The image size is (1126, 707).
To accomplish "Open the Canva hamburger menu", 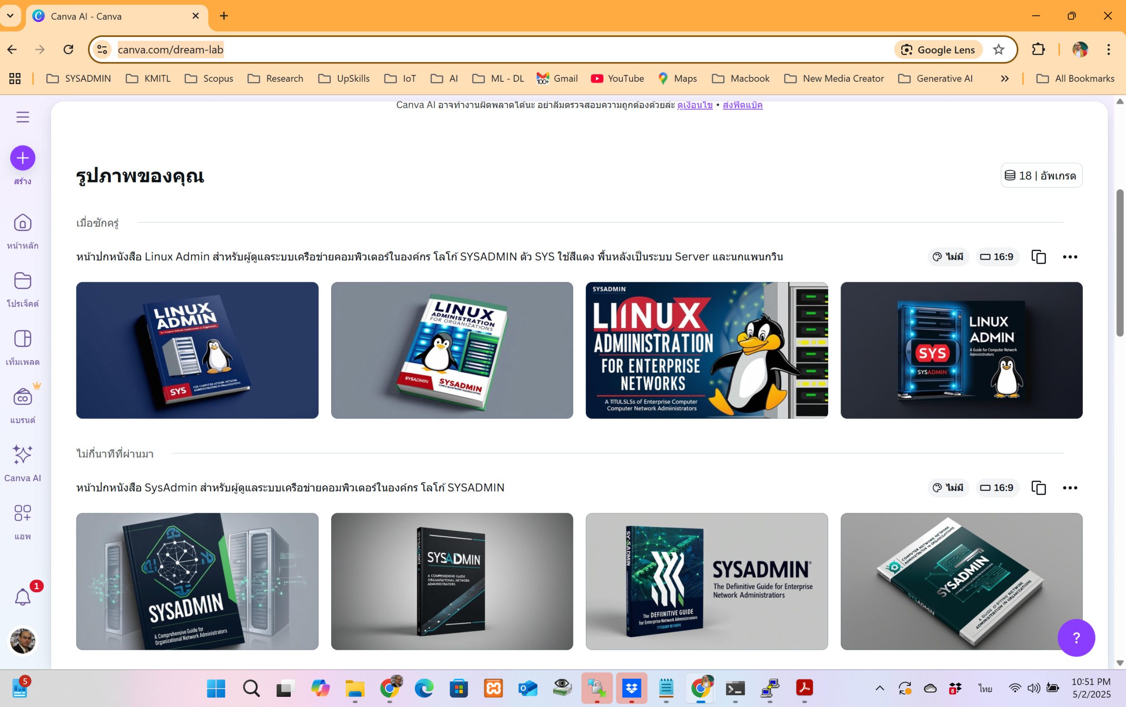I will coord(22,117).
